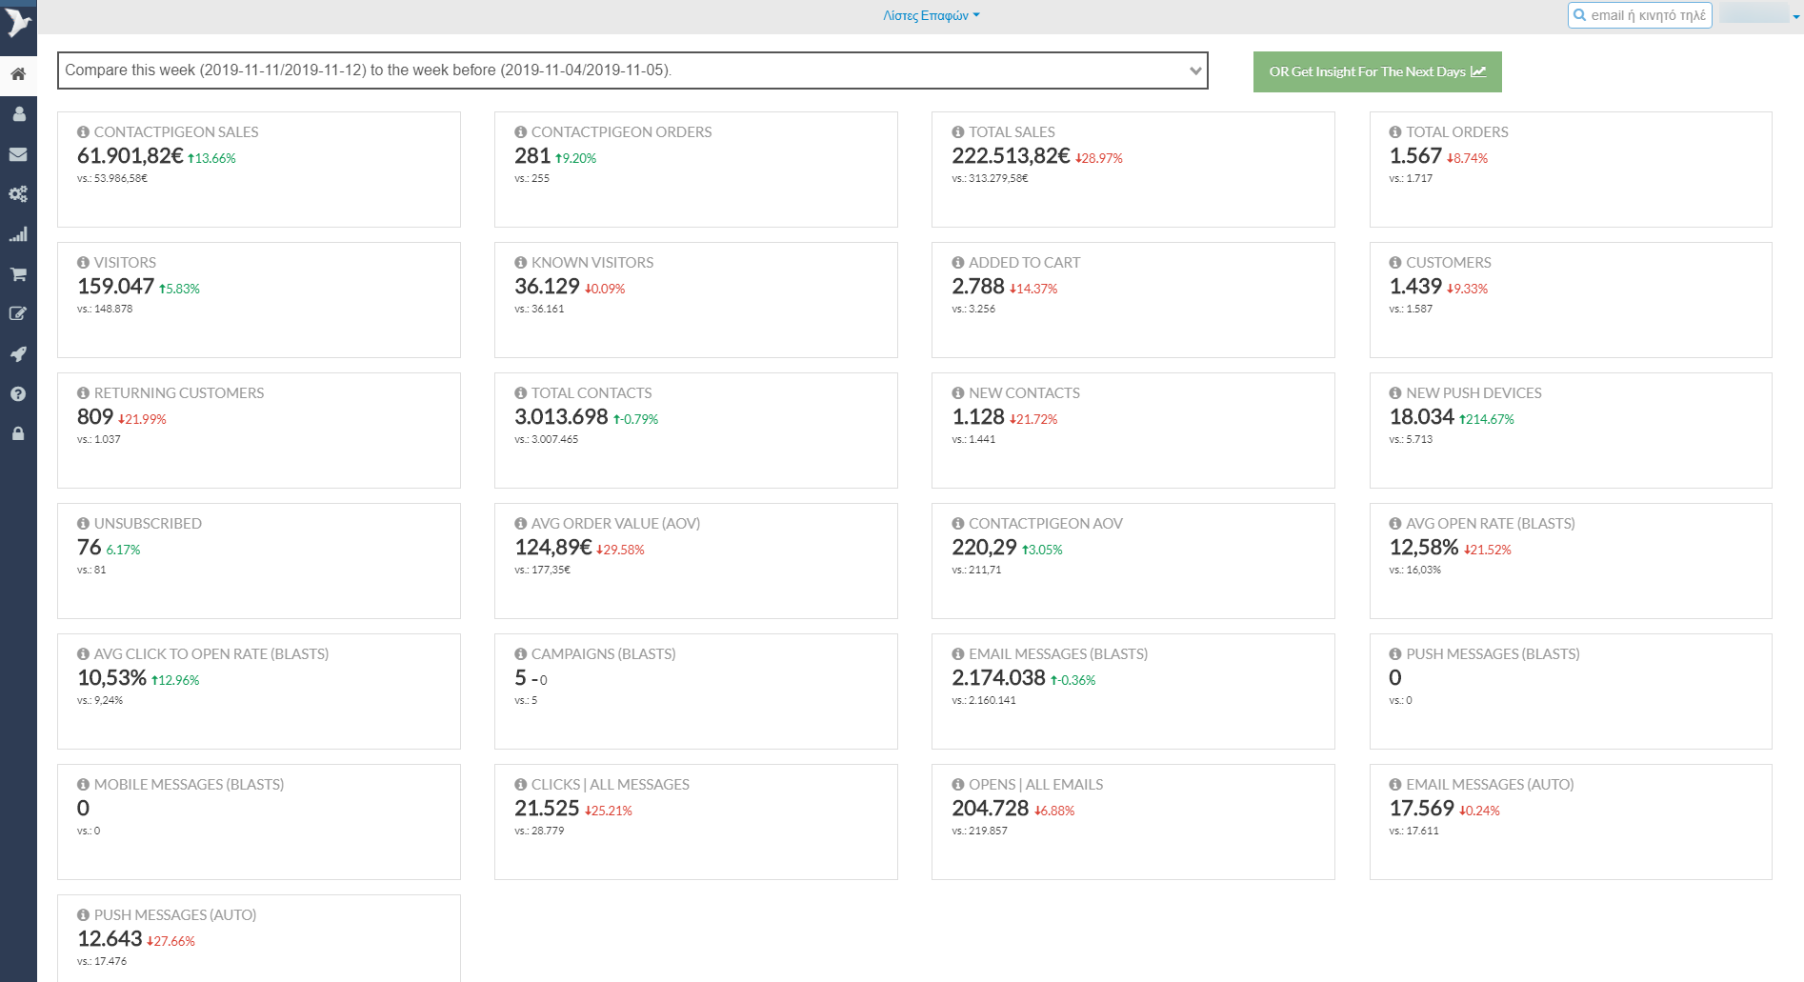Screen dimensions: 1804x982
Task: Click info icon beside New Push Devices
Action: point(1395,393)
